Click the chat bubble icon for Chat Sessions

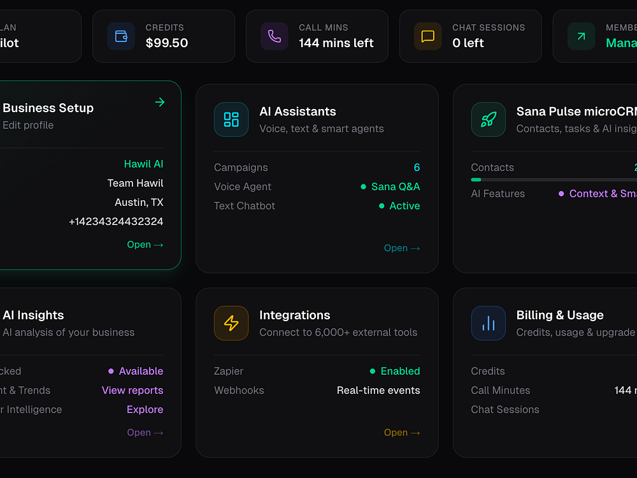(428, 36)
